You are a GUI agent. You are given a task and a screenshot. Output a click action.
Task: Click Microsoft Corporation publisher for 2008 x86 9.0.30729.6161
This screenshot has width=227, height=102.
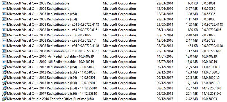tap(119, 51)
